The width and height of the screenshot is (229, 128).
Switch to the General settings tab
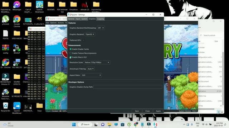pos(71,19)
